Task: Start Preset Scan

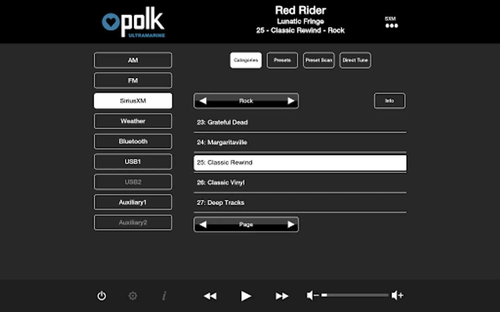Action: [319, 60]
